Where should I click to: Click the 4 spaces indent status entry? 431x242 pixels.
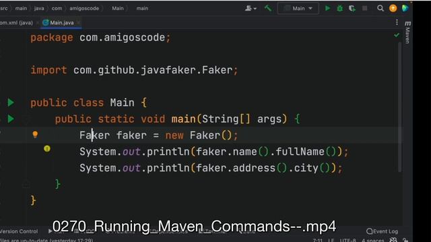point(372,241)
